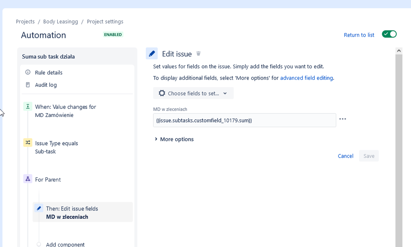The image size is (411, 247).
Task: Open the advanced field editing link
Action: point(307,78)
